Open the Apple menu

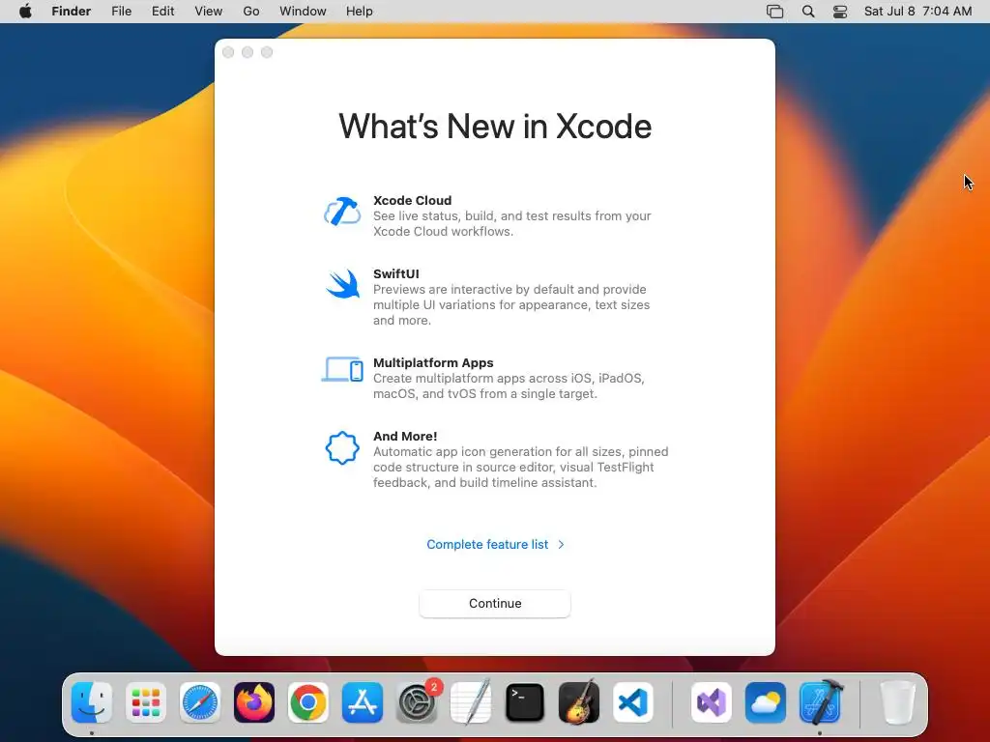click(25, 12)
